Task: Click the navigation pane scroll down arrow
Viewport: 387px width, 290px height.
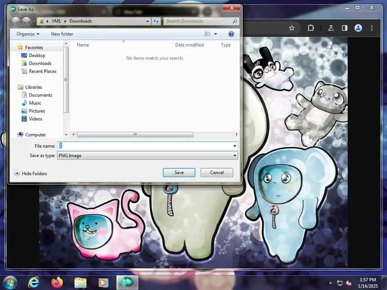Action: pyautogui.click(x=66, y=135)
